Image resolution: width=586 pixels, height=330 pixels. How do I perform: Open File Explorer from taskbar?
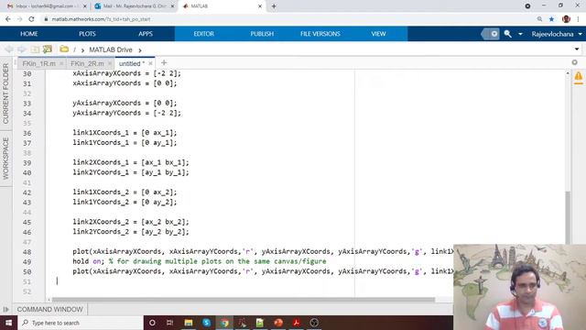pyautogui.click(x=189, y=323)
